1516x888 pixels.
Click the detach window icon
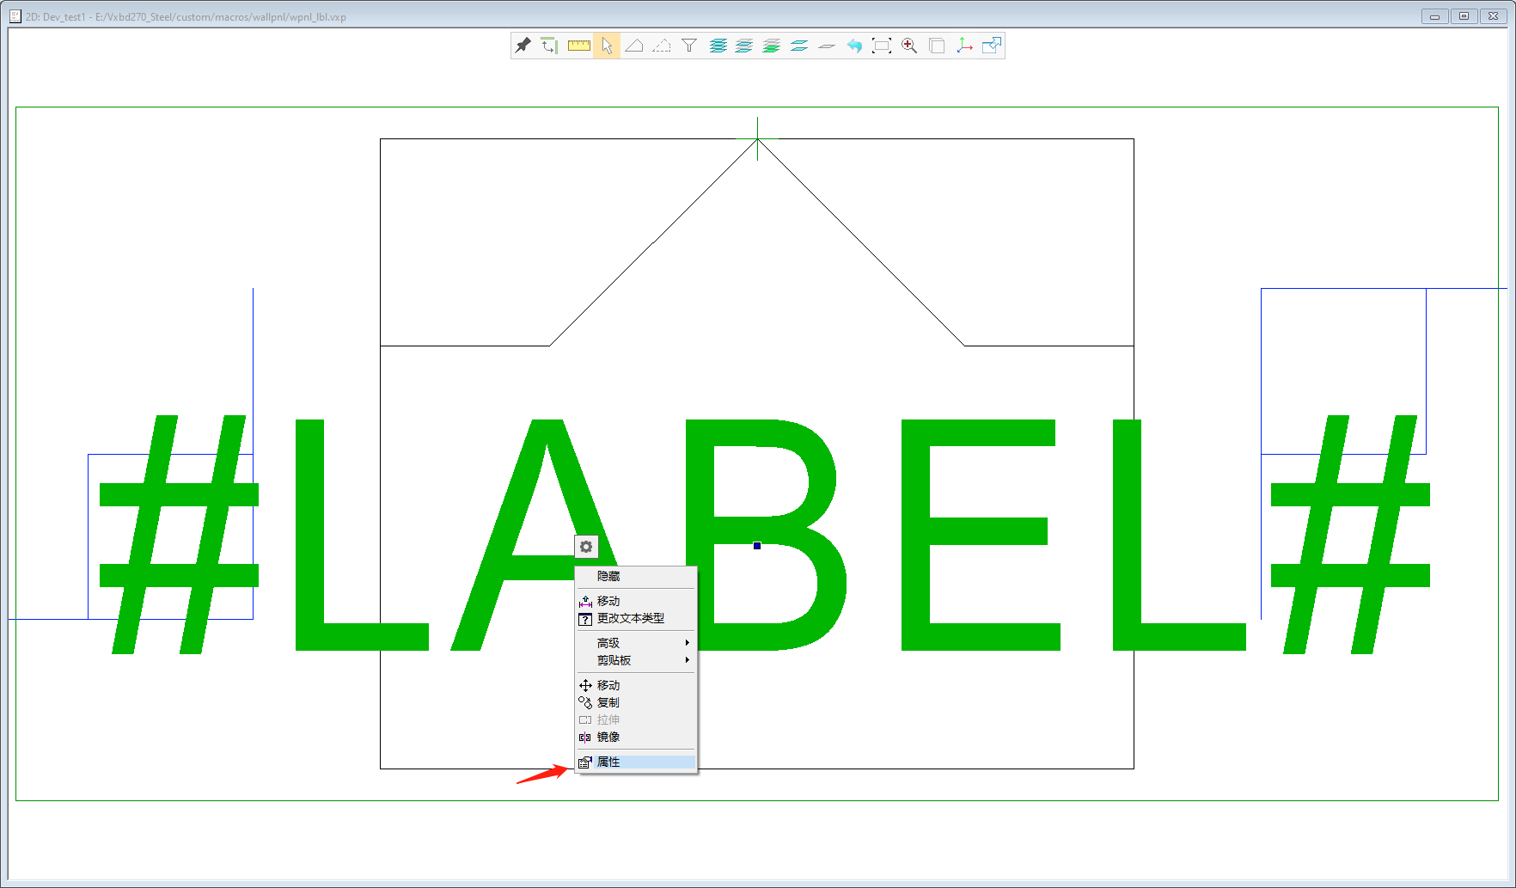pos(992,46)
